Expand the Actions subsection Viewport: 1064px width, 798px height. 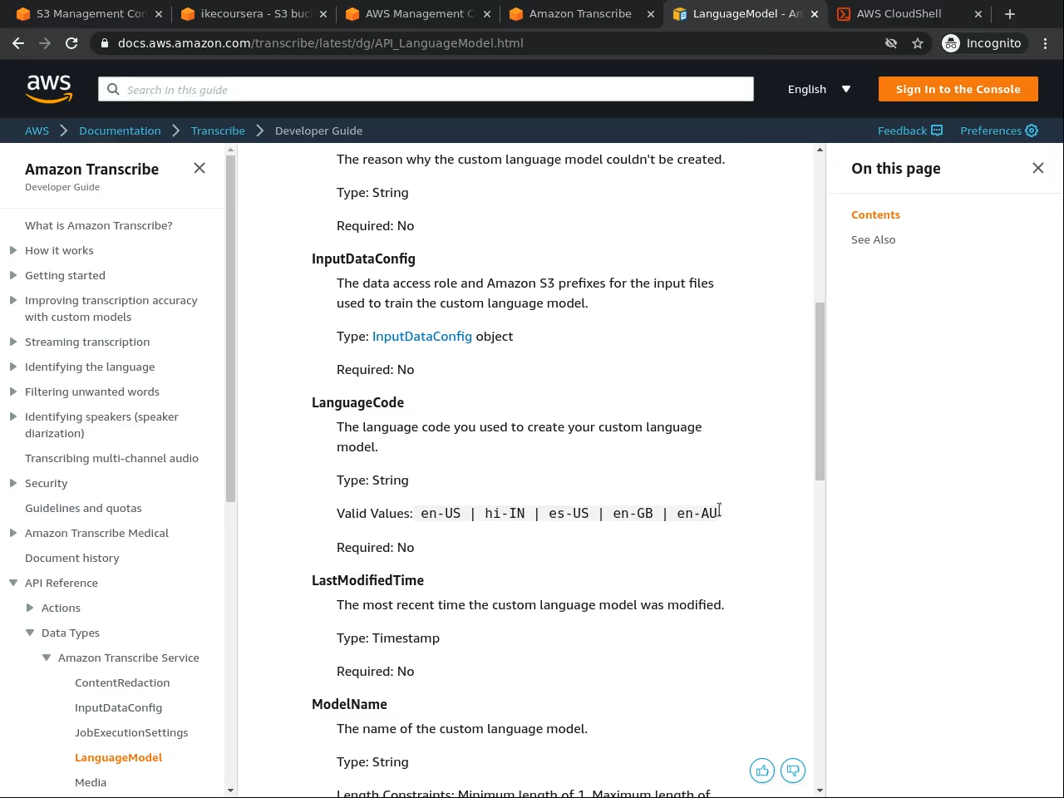pyautogui.click(x=30, y=608)
